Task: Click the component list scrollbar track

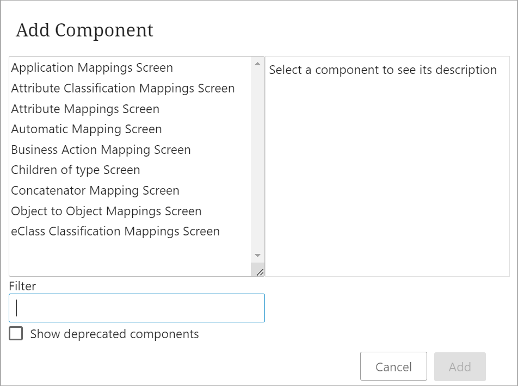Action: pos(257,163)
